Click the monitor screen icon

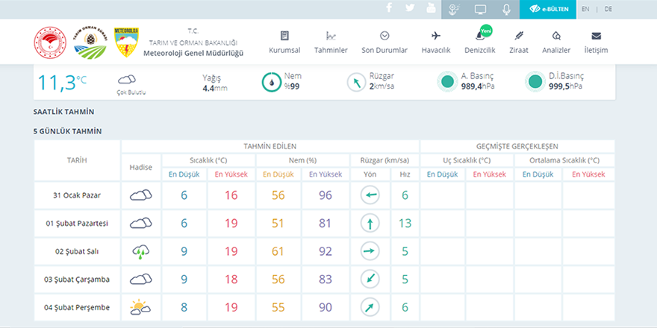[x=480, y=9]
